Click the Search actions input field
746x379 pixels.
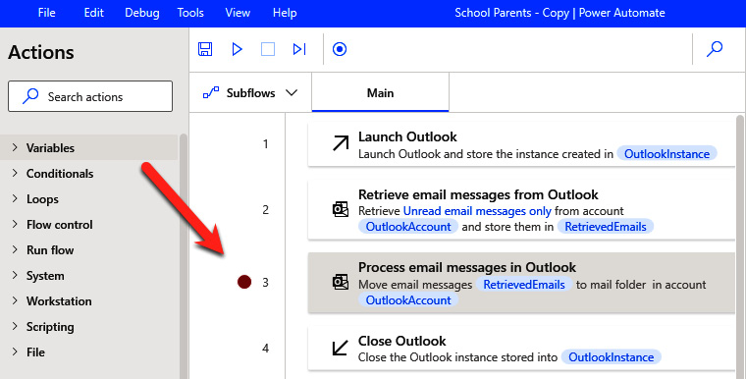(90, 96)
